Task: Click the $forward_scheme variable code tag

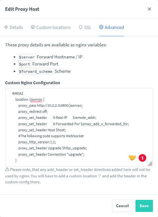Action: (x=36, y=71)
